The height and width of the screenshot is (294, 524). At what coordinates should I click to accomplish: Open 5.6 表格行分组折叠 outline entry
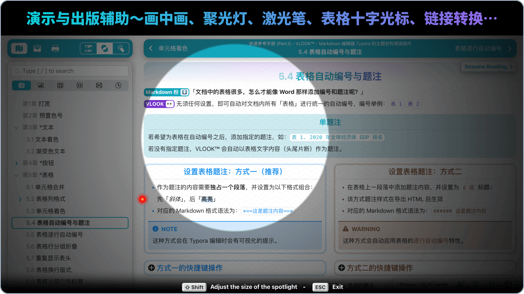[52, 247]
